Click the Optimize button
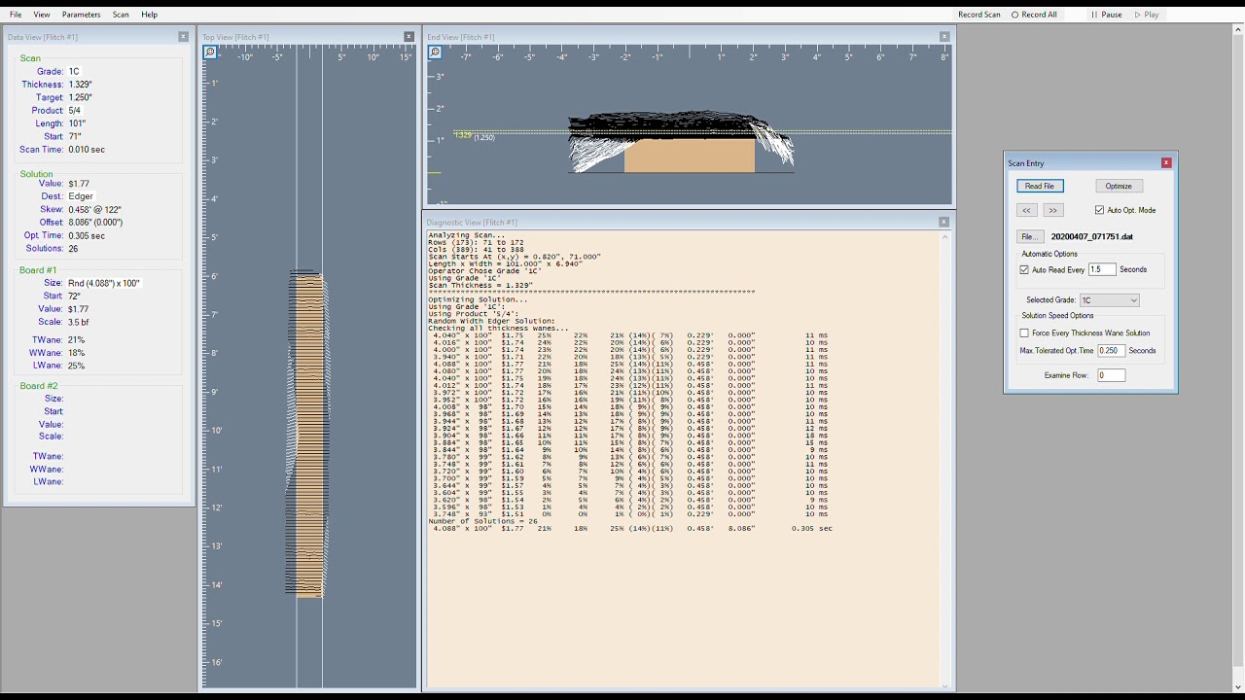Image resolution: width=1245 pixels, height=700 pixels. tap(1119, 186)
